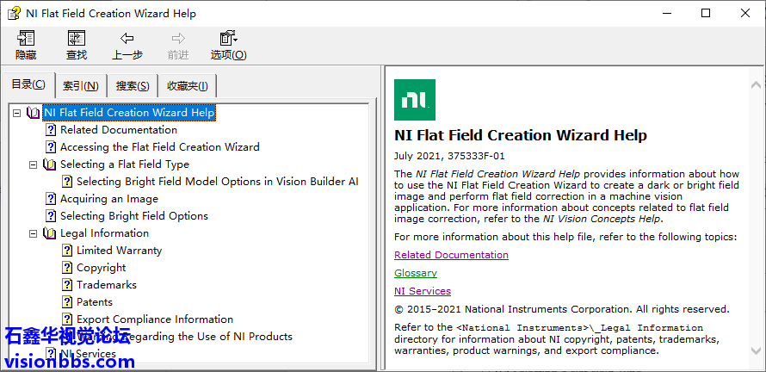Go back with the 上一步 arrow icon
The width and height of the screenshot is (766, 372).
[127, 39]
